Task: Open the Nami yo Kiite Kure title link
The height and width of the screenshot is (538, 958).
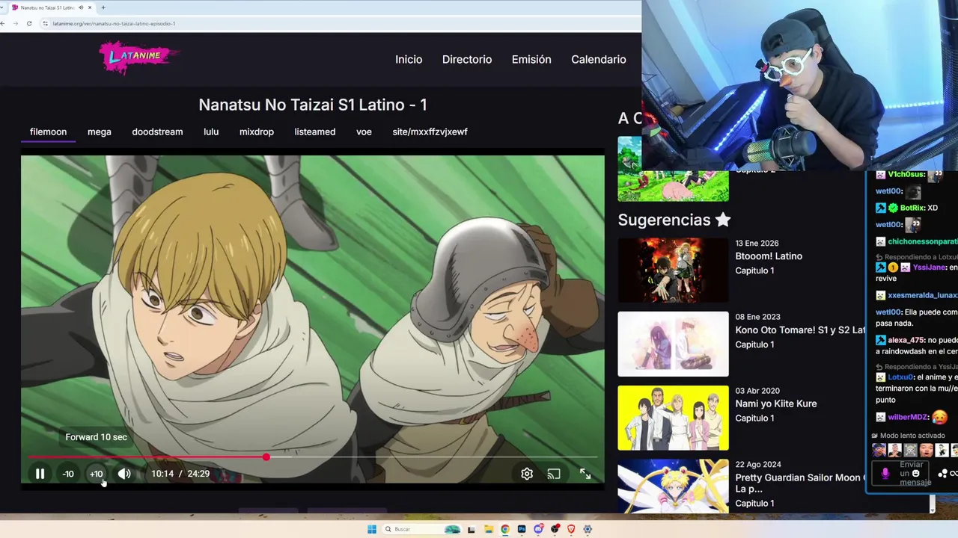Action: pyautogui.click(x=776, y=403)
